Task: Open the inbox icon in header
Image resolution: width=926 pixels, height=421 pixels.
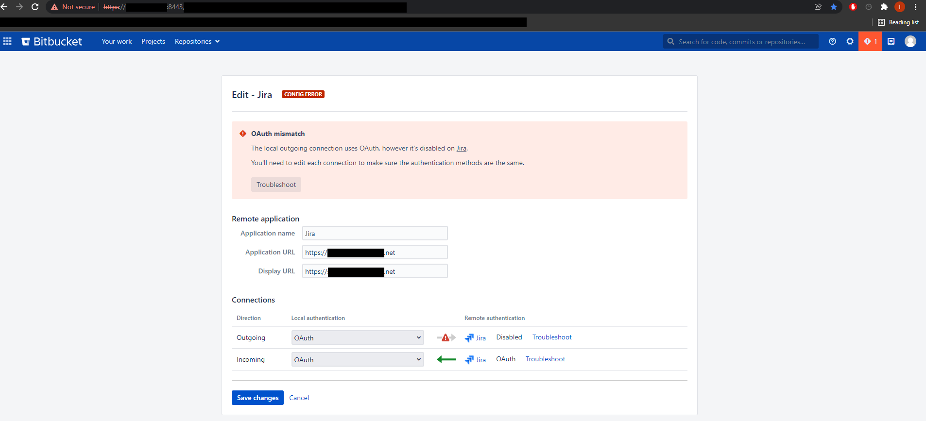Action: point(891,41)
